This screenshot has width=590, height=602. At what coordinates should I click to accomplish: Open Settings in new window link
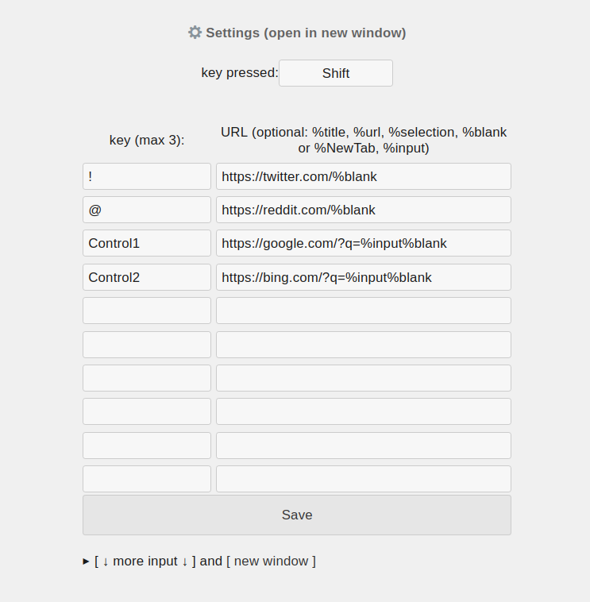click(x=306, y=33)
